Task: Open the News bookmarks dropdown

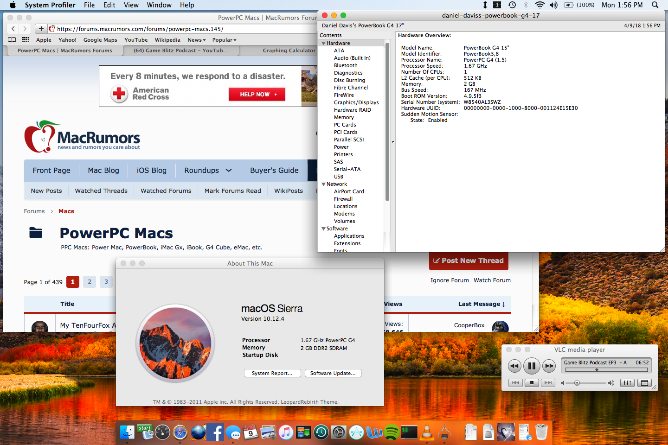Action: tap(197, 40)
